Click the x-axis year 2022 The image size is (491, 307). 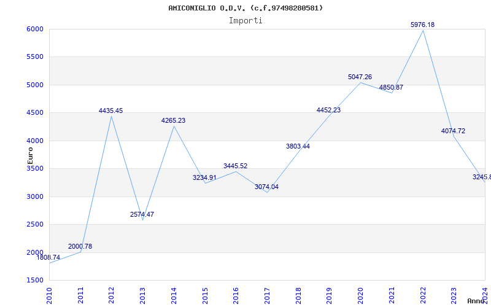point(423,295)
